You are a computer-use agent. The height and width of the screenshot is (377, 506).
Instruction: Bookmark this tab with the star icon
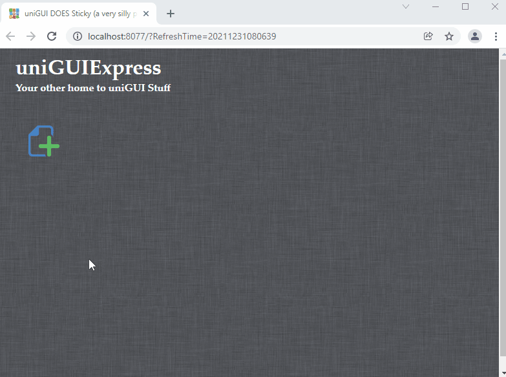449,36
